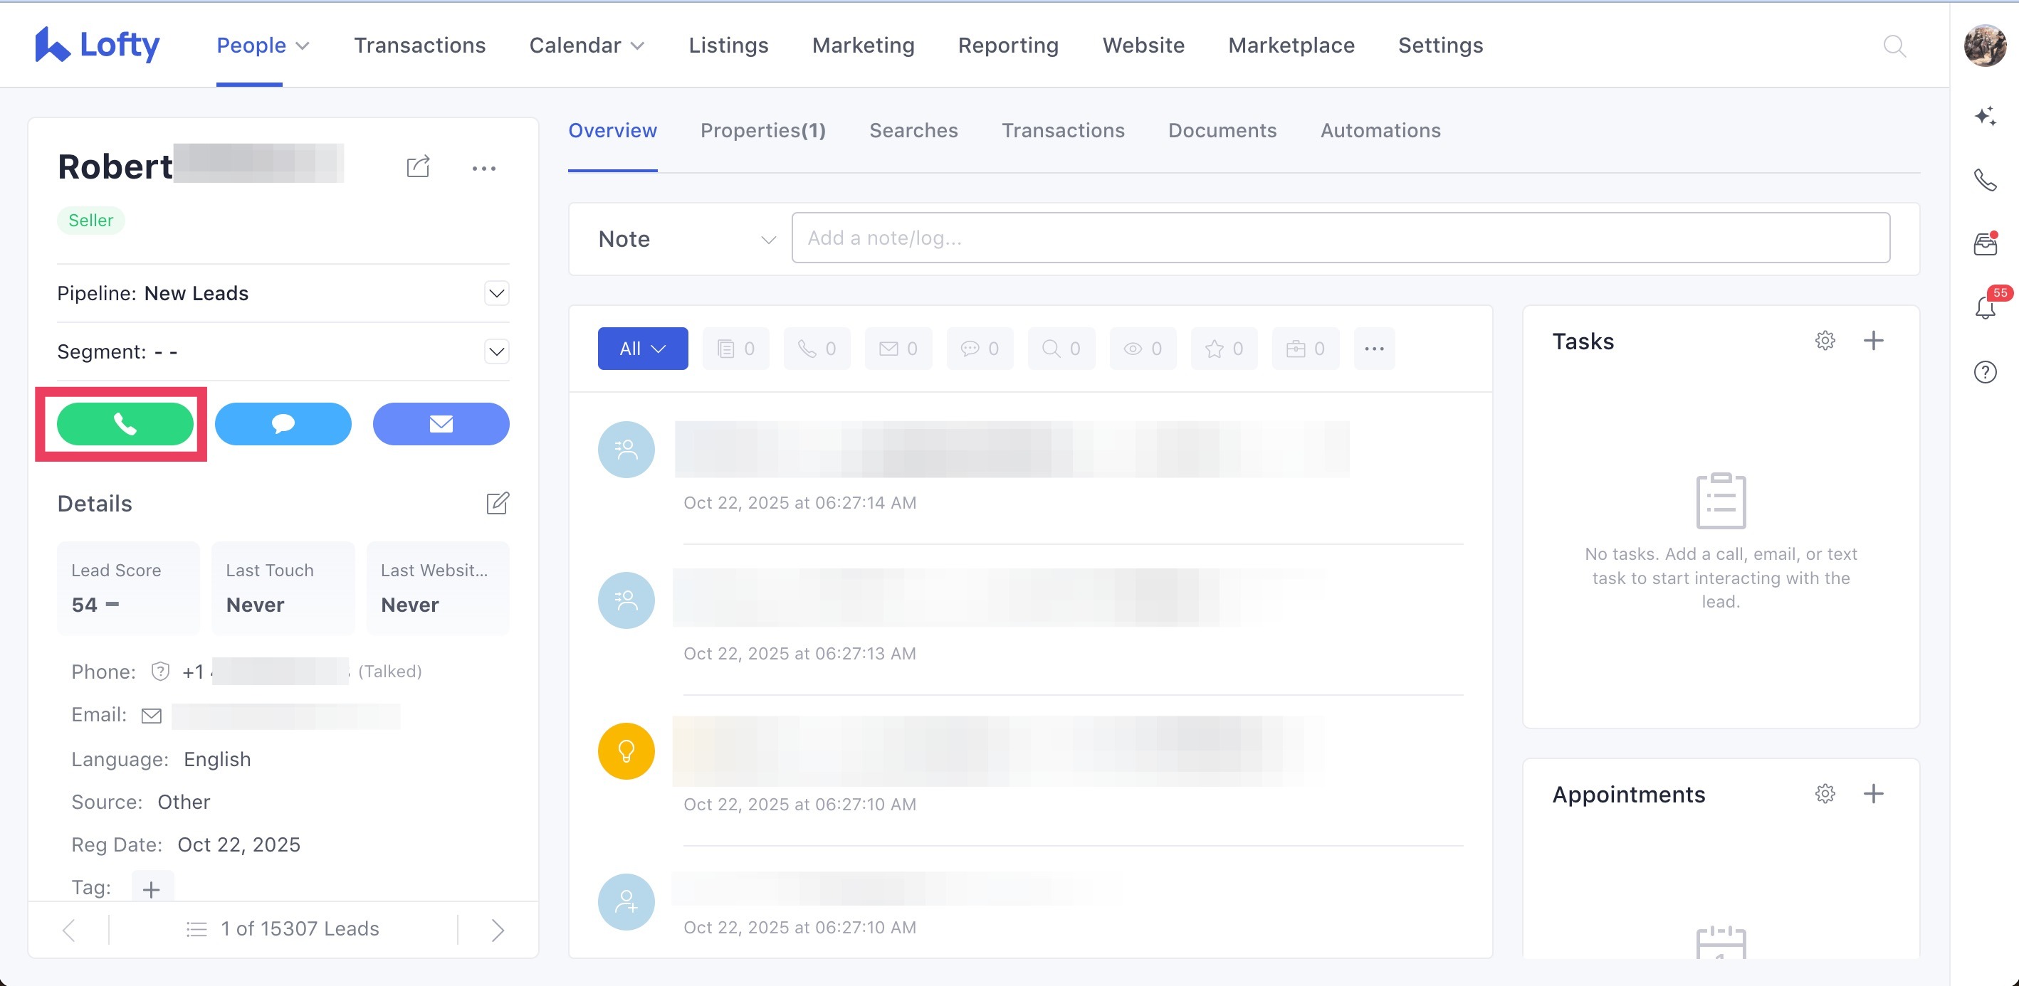
Task: Open notifications bell with 55 badge
Action: (1985, 307)
